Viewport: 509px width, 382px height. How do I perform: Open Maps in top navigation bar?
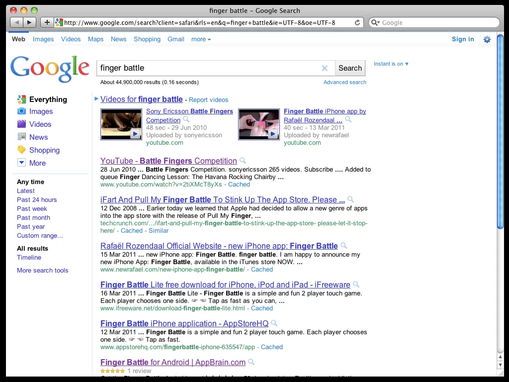click(x=96, y=39)
